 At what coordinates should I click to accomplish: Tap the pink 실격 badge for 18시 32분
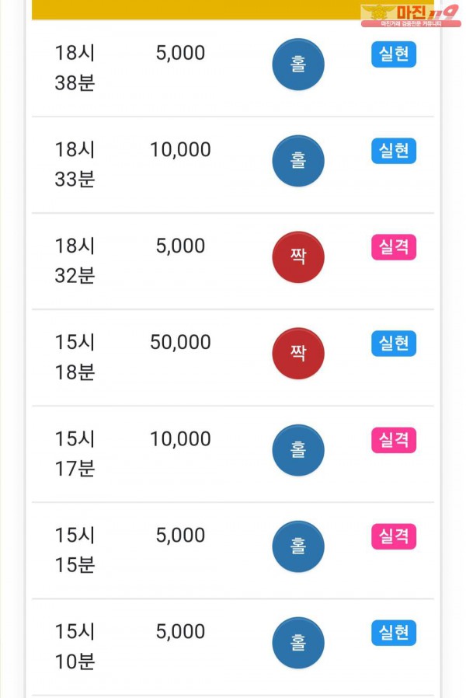tap(394, 248)
